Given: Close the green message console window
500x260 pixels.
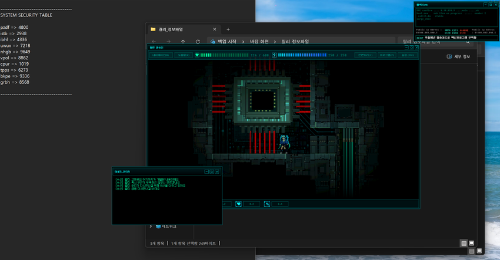Looking at the screenshot, I should click(217, 171).
